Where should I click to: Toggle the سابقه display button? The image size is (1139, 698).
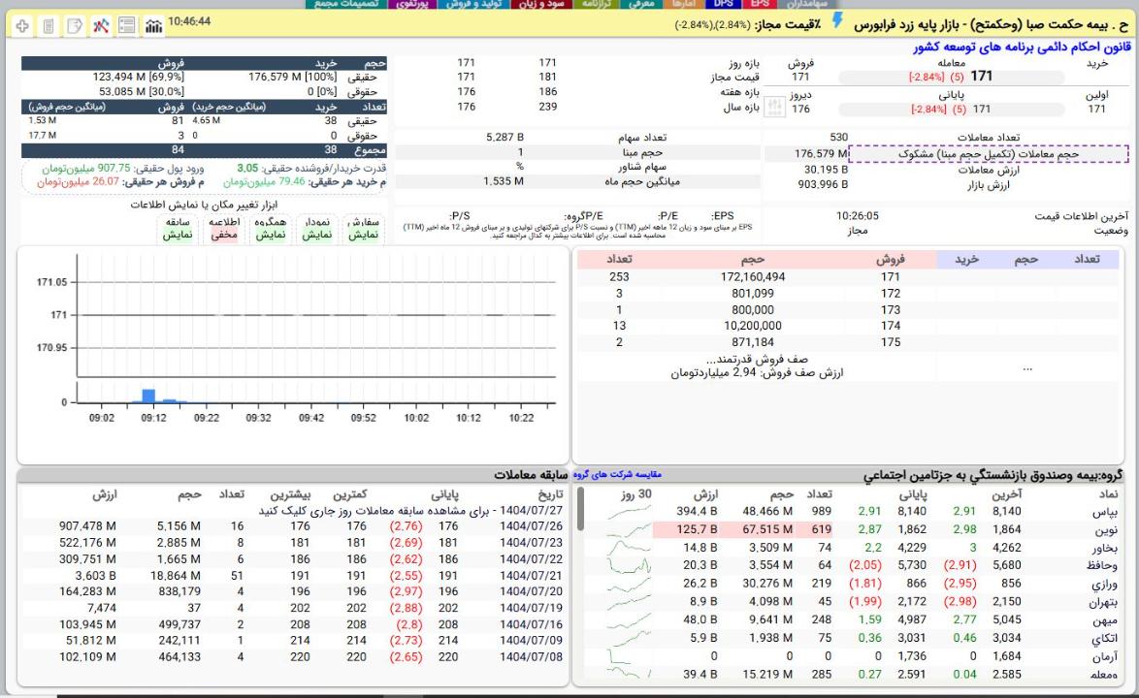tap(178, 228)
